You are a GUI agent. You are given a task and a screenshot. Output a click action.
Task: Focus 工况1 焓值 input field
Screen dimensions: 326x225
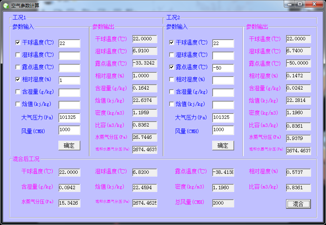69,105
